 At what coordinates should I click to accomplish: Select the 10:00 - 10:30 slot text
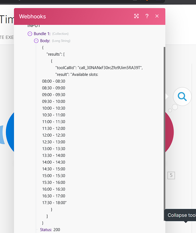54,108
